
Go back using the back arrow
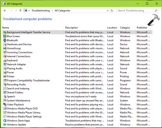[5, 11]
